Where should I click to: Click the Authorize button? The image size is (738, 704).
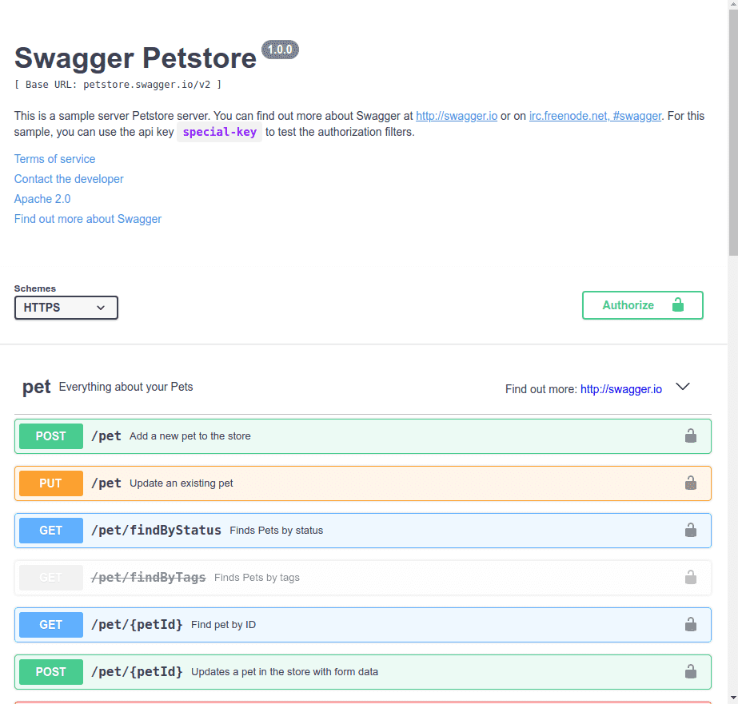point(642,305)
